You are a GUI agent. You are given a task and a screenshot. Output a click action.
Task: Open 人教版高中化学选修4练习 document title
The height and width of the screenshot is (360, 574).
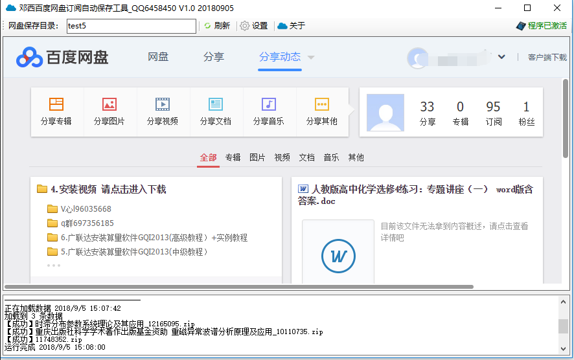click(x=415, y=195)
